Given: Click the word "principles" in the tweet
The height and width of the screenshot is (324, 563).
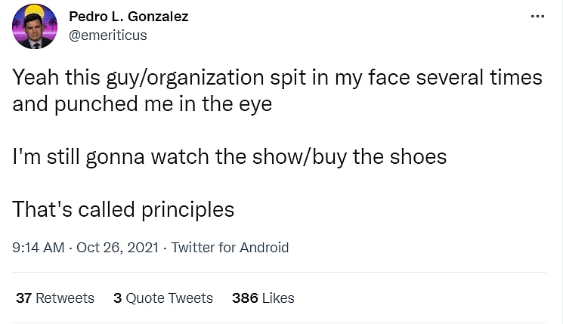Looking at the screenshot, I should 188,209.
